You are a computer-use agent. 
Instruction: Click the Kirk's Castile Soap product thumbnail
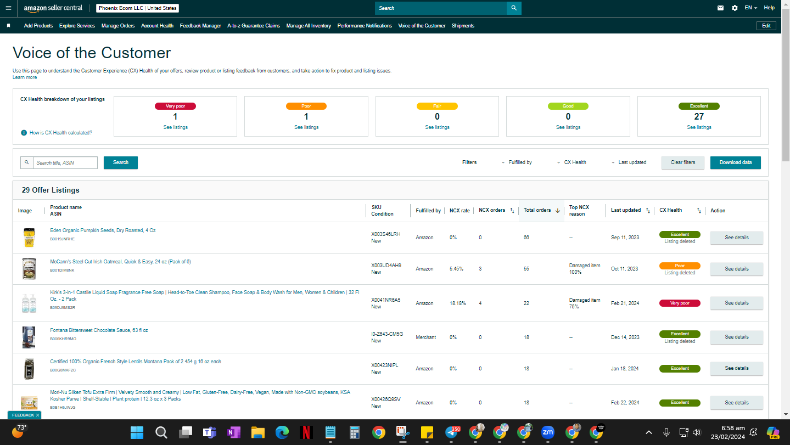click(29, 303)
